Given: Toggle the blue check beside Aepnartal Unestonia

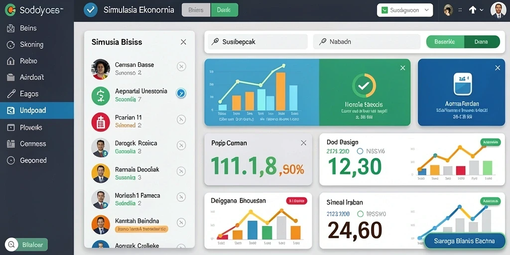Looking at the screenshot, I should [181, 93].
